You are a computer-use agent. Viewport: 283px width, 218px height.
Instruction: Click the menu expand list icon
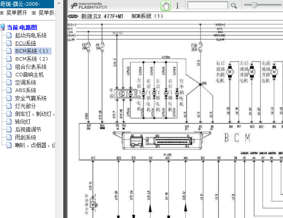coord(2,13)
